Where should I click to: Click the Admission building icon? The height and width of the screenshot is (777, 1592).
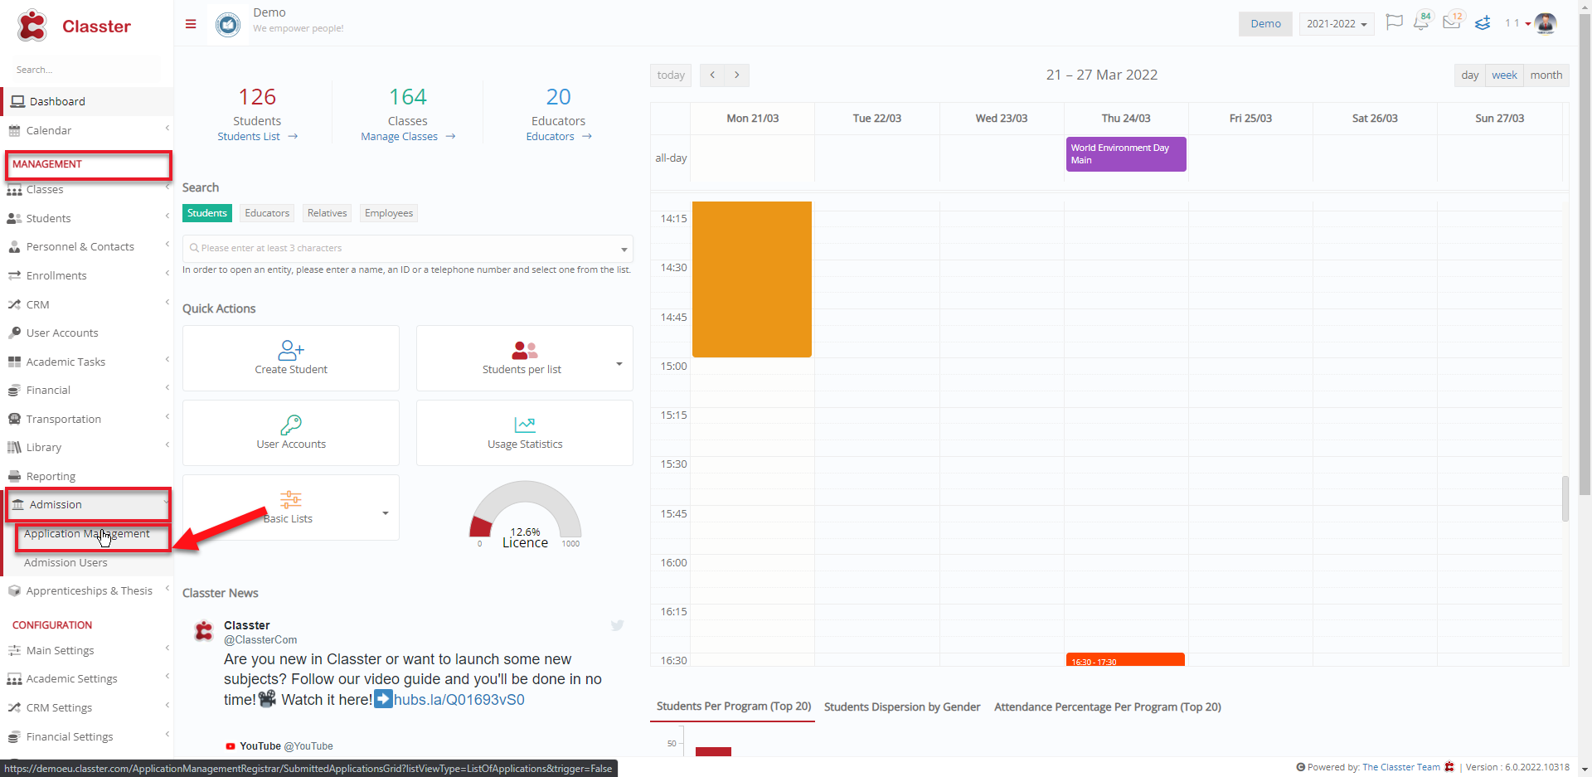coord(18,504)
